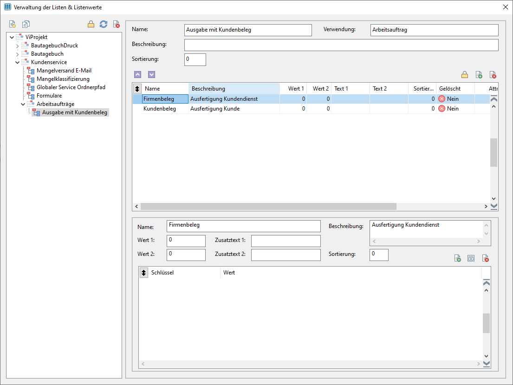Select the Kundenbeleg cell in the values table
This screenshot has width=513, height=385.
(x=165, y=109)
